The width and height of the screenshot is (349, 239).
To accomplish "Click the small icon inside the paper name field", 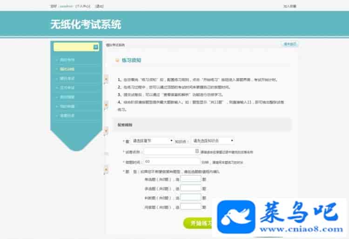I will [x=197, y=151].
